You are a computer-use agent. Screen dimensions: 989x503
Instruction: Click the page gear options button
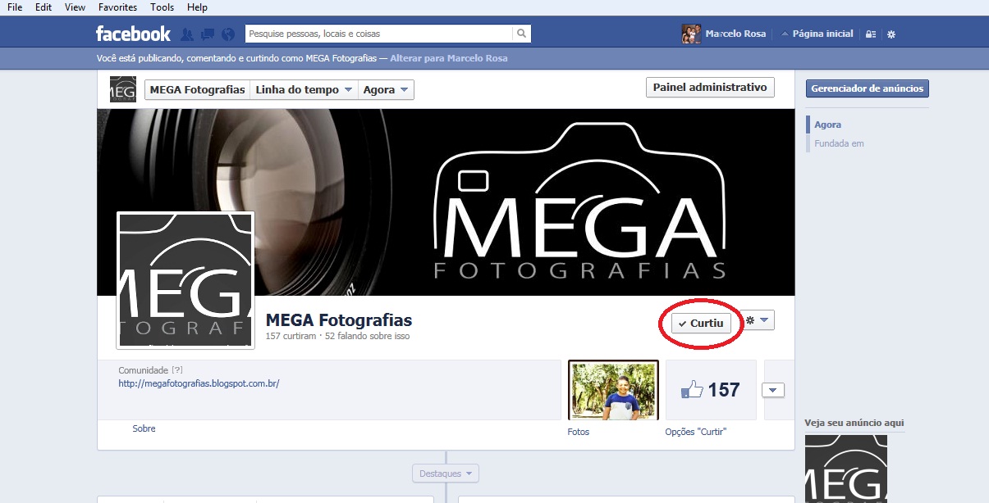[x=758, y=320]
